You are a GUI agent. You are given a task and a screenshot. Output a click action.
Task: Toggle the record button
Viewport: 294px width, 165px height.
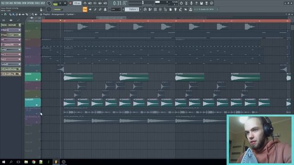click(x=70, y=3)
